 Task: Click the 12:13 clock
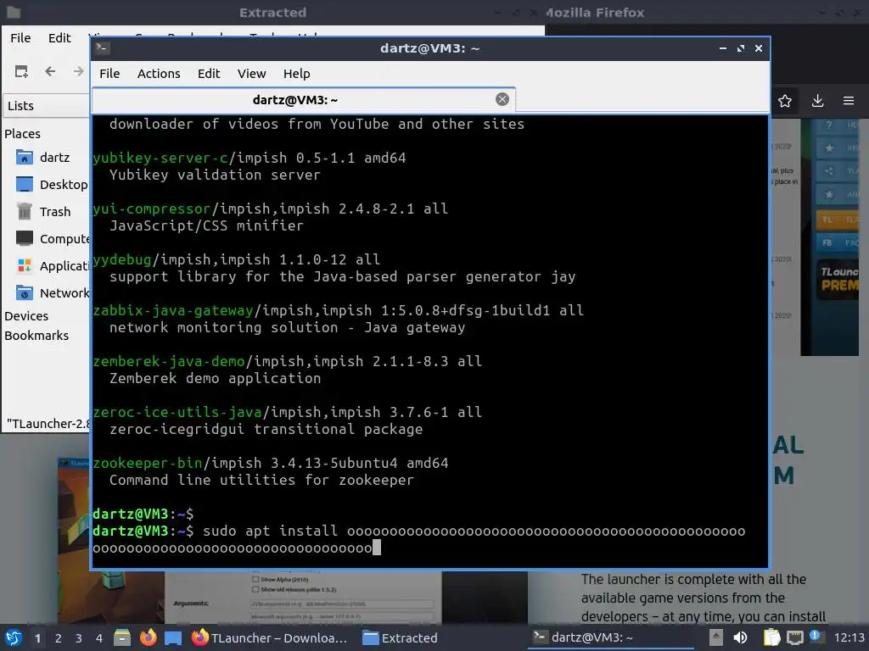pyautogui.click(x=849, y=637)
